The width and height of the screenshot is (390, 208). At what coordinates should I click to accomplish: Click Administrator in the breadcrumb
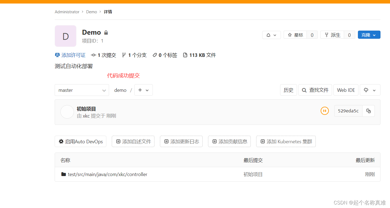tap(67, 12)
